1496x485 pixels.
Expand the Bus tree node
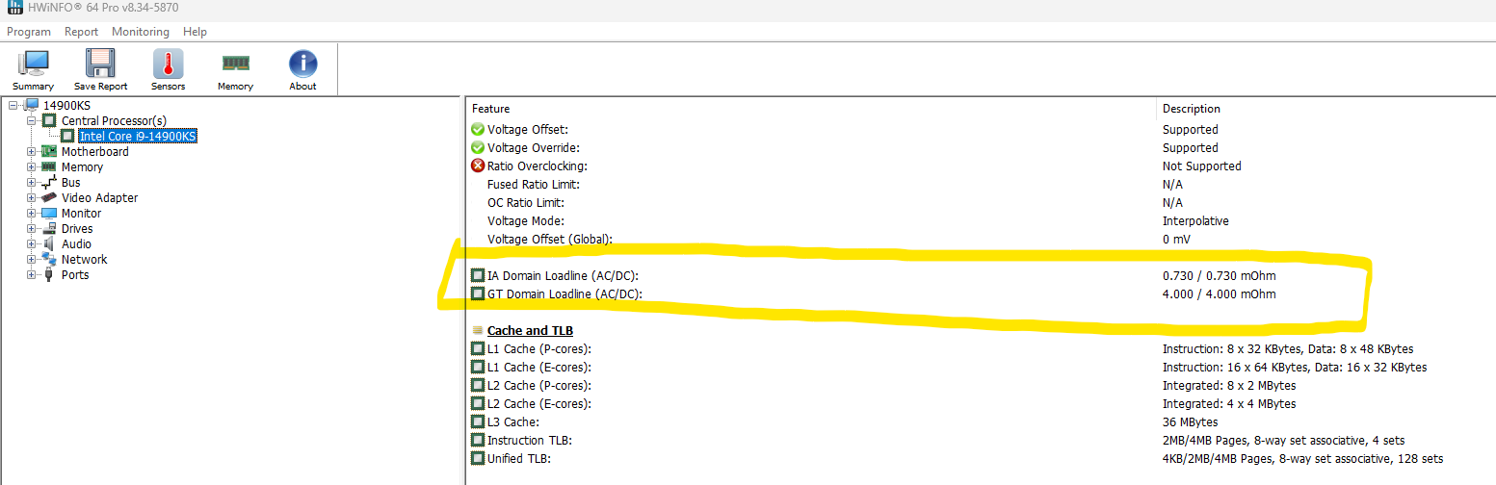coord(32,182)
